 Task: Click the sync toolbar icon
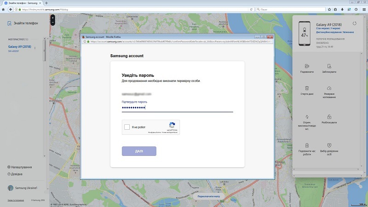tap(349, 9)
